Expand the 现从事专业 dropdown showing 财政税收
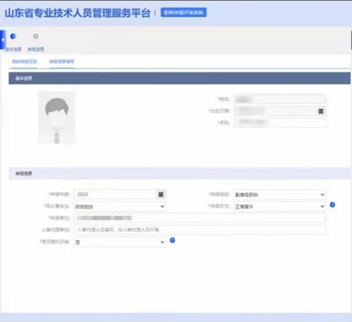This screenshot has height=322, width=352. tap(120, 207)
